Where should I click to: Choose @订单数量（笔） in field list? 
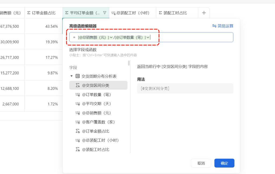(98, 95)
